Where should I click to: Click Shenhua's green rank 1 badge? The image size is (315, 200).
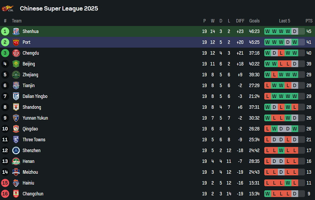[5, 31]
